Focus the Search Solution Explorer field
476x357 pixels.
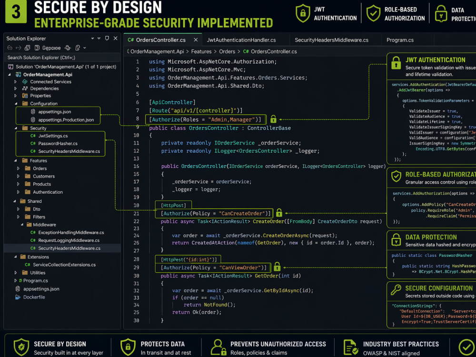(62, 58)
